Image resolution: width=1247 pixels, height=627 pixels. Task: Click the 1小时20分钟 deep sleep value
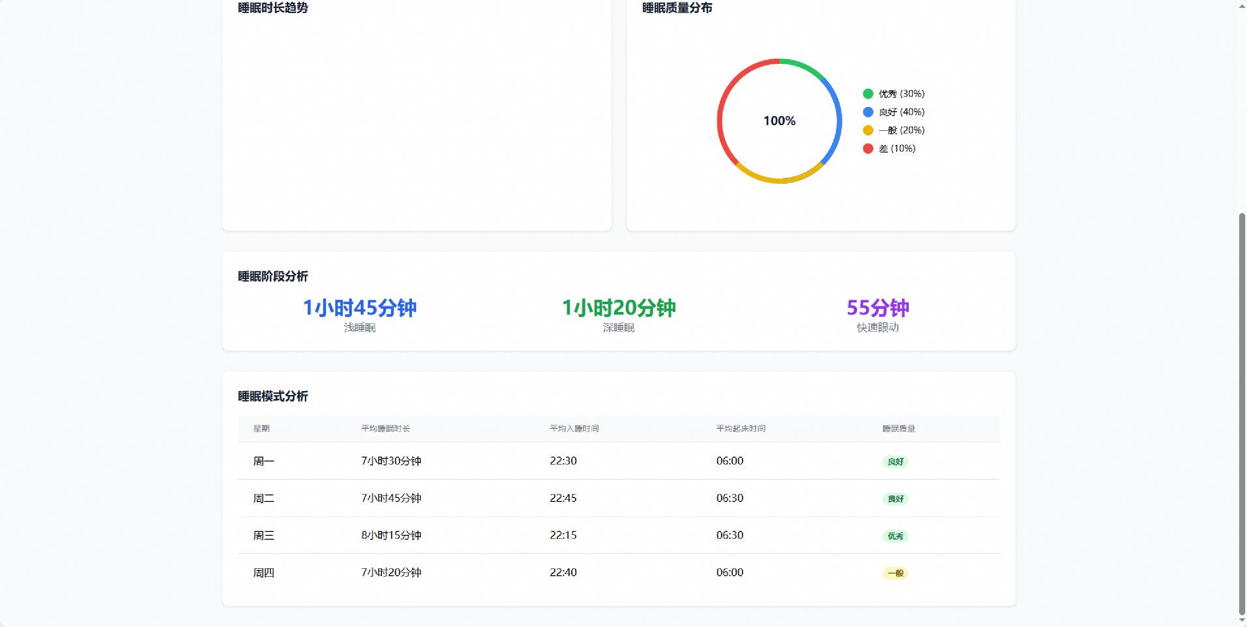click(x=618, y=308)
